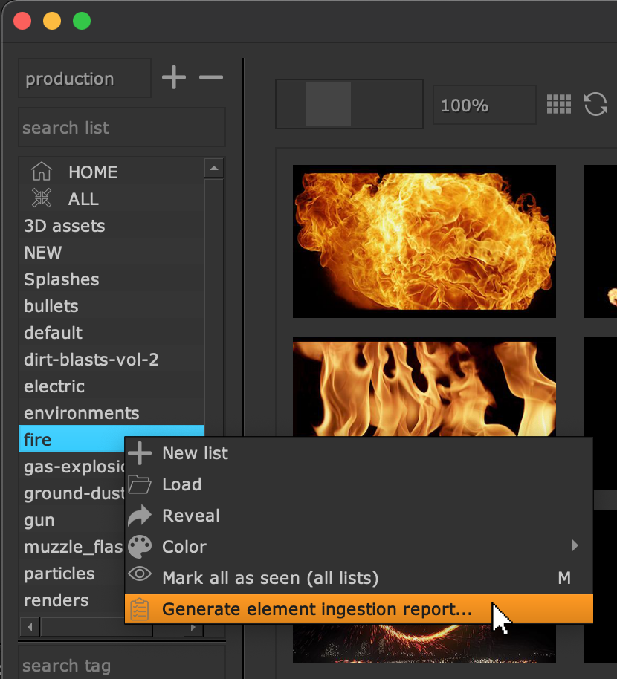Screen dimensions: 617x679
Task: Click the 100% zoom field
Action: [484, 105]
